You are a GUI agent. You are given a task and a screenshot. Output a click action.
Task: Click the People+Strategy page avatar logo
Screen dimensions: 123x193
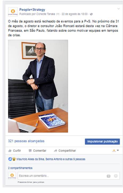(x=13, y=12)
